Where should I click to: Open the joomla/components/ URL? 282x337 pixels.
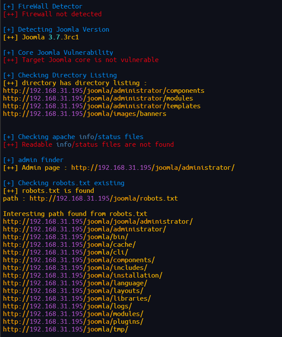(79, 260)
